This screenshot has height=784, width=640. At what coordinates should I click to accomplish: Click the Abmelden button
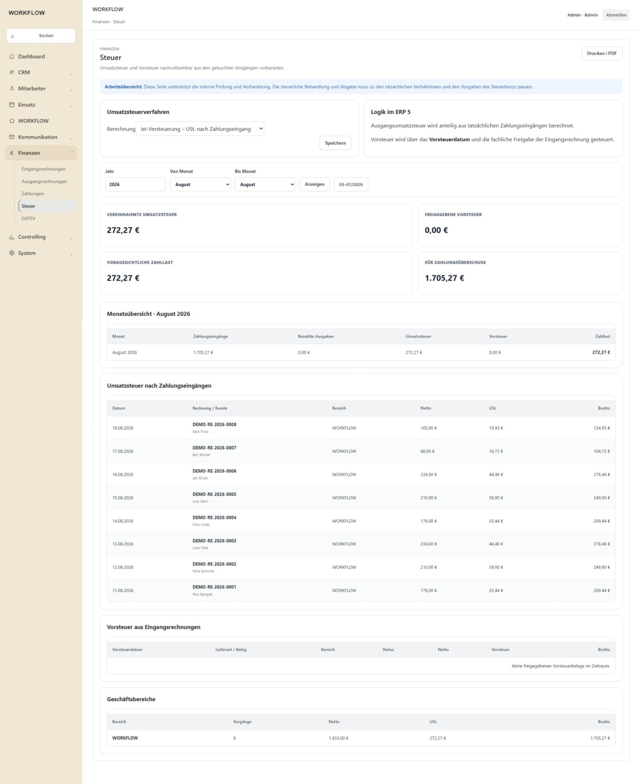point(616,15)
